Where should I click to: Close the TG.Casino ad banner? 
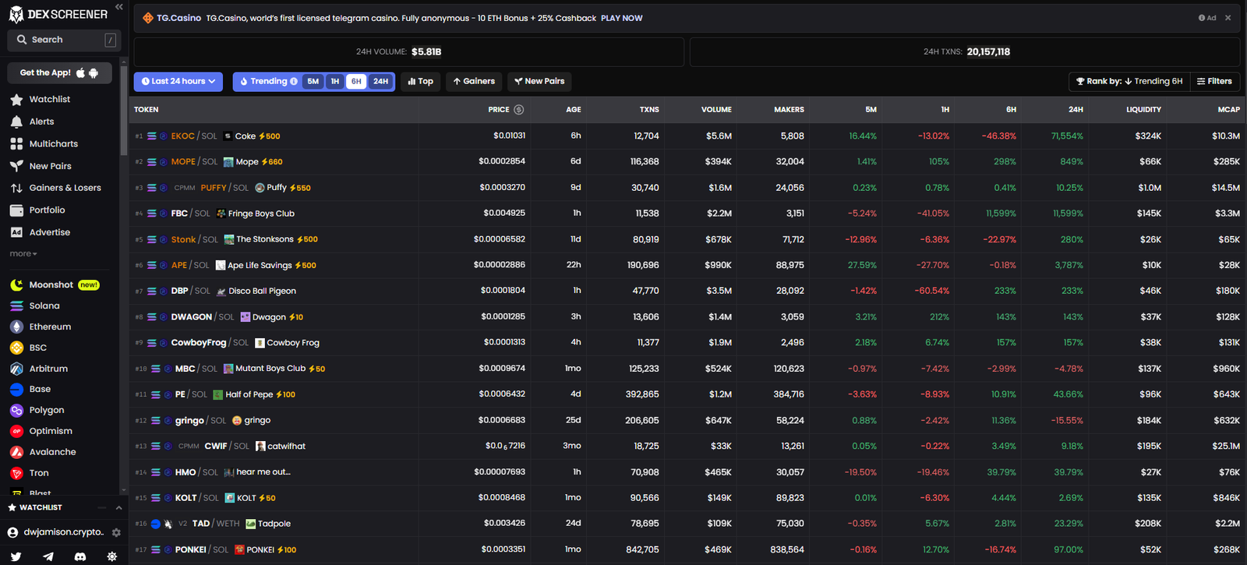point(1228,18)
